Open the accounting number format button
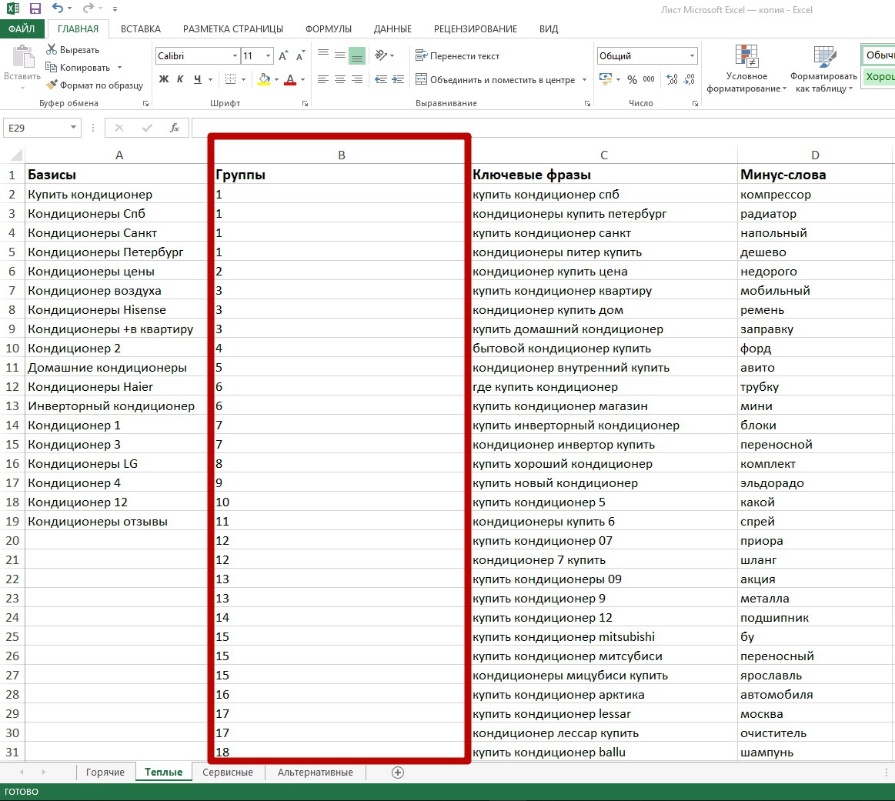Screen dimensions: 895x801 (606, 79)
